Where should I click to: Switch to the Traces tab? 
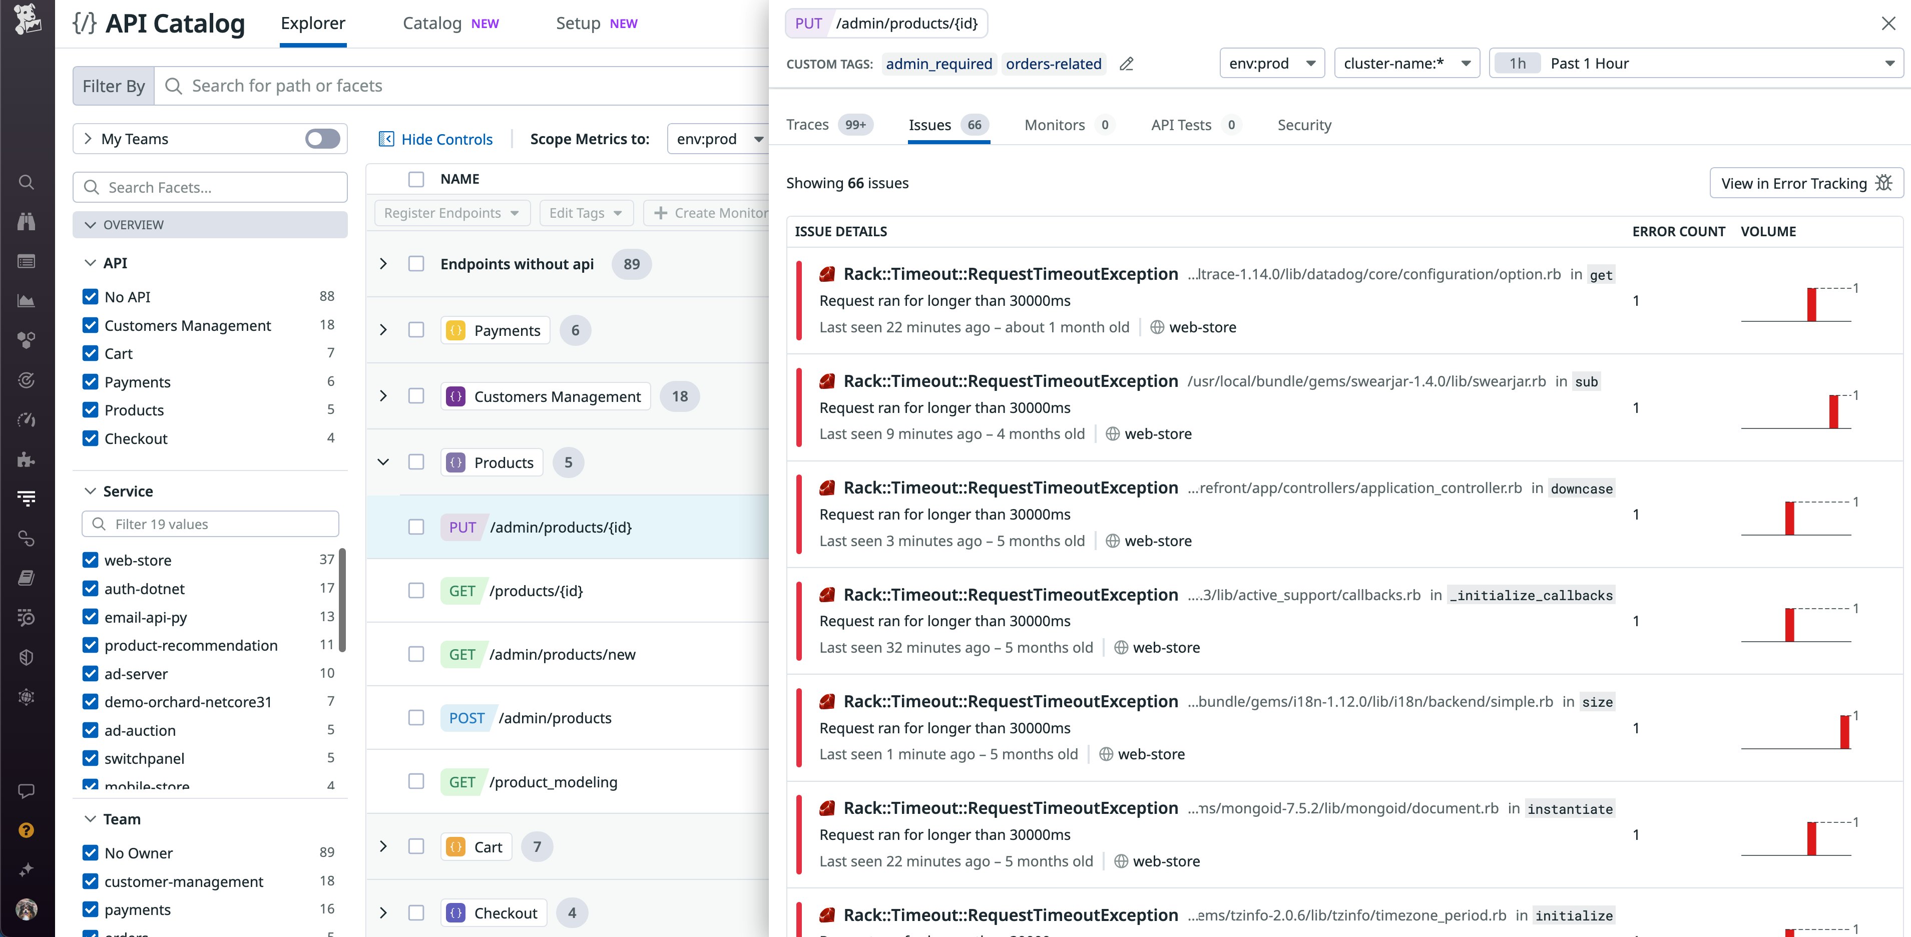point(807,125)
